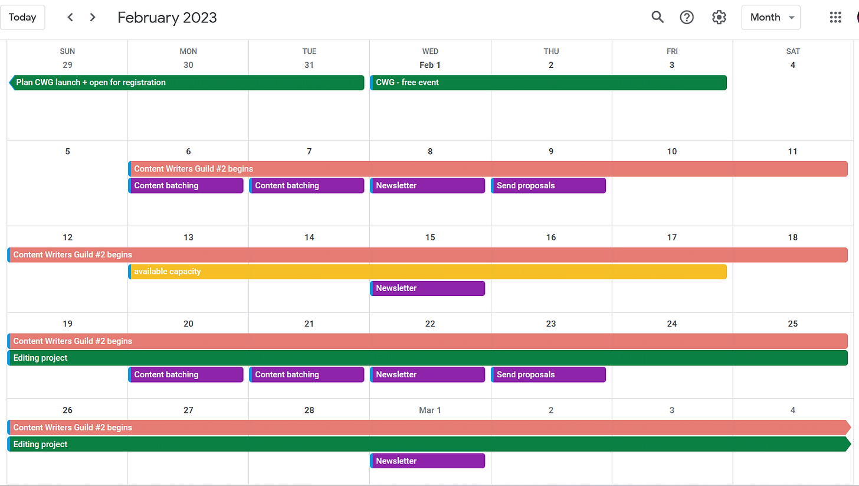The width and height of the screenshot is (859, 486).
Task: Select date number 18 in the grid
Action: pos(793,237)
